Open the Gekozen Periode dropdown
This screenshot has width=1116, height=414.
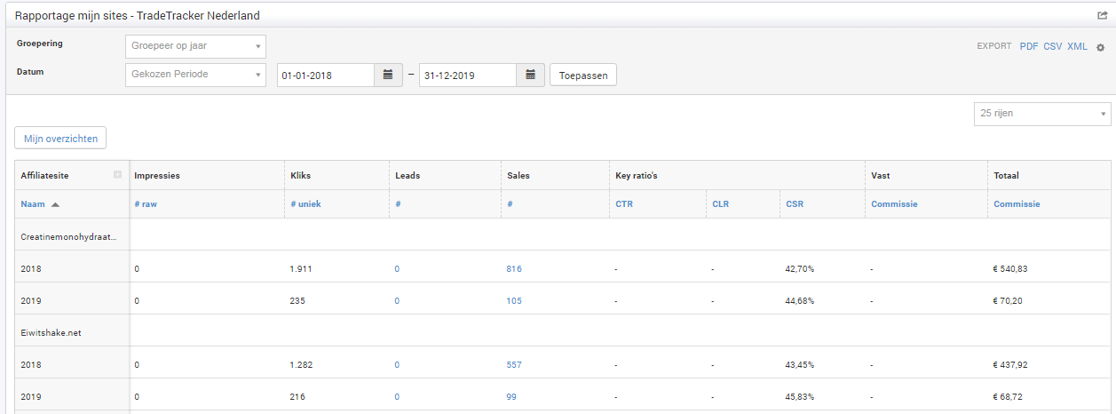[x=195, y=75]
